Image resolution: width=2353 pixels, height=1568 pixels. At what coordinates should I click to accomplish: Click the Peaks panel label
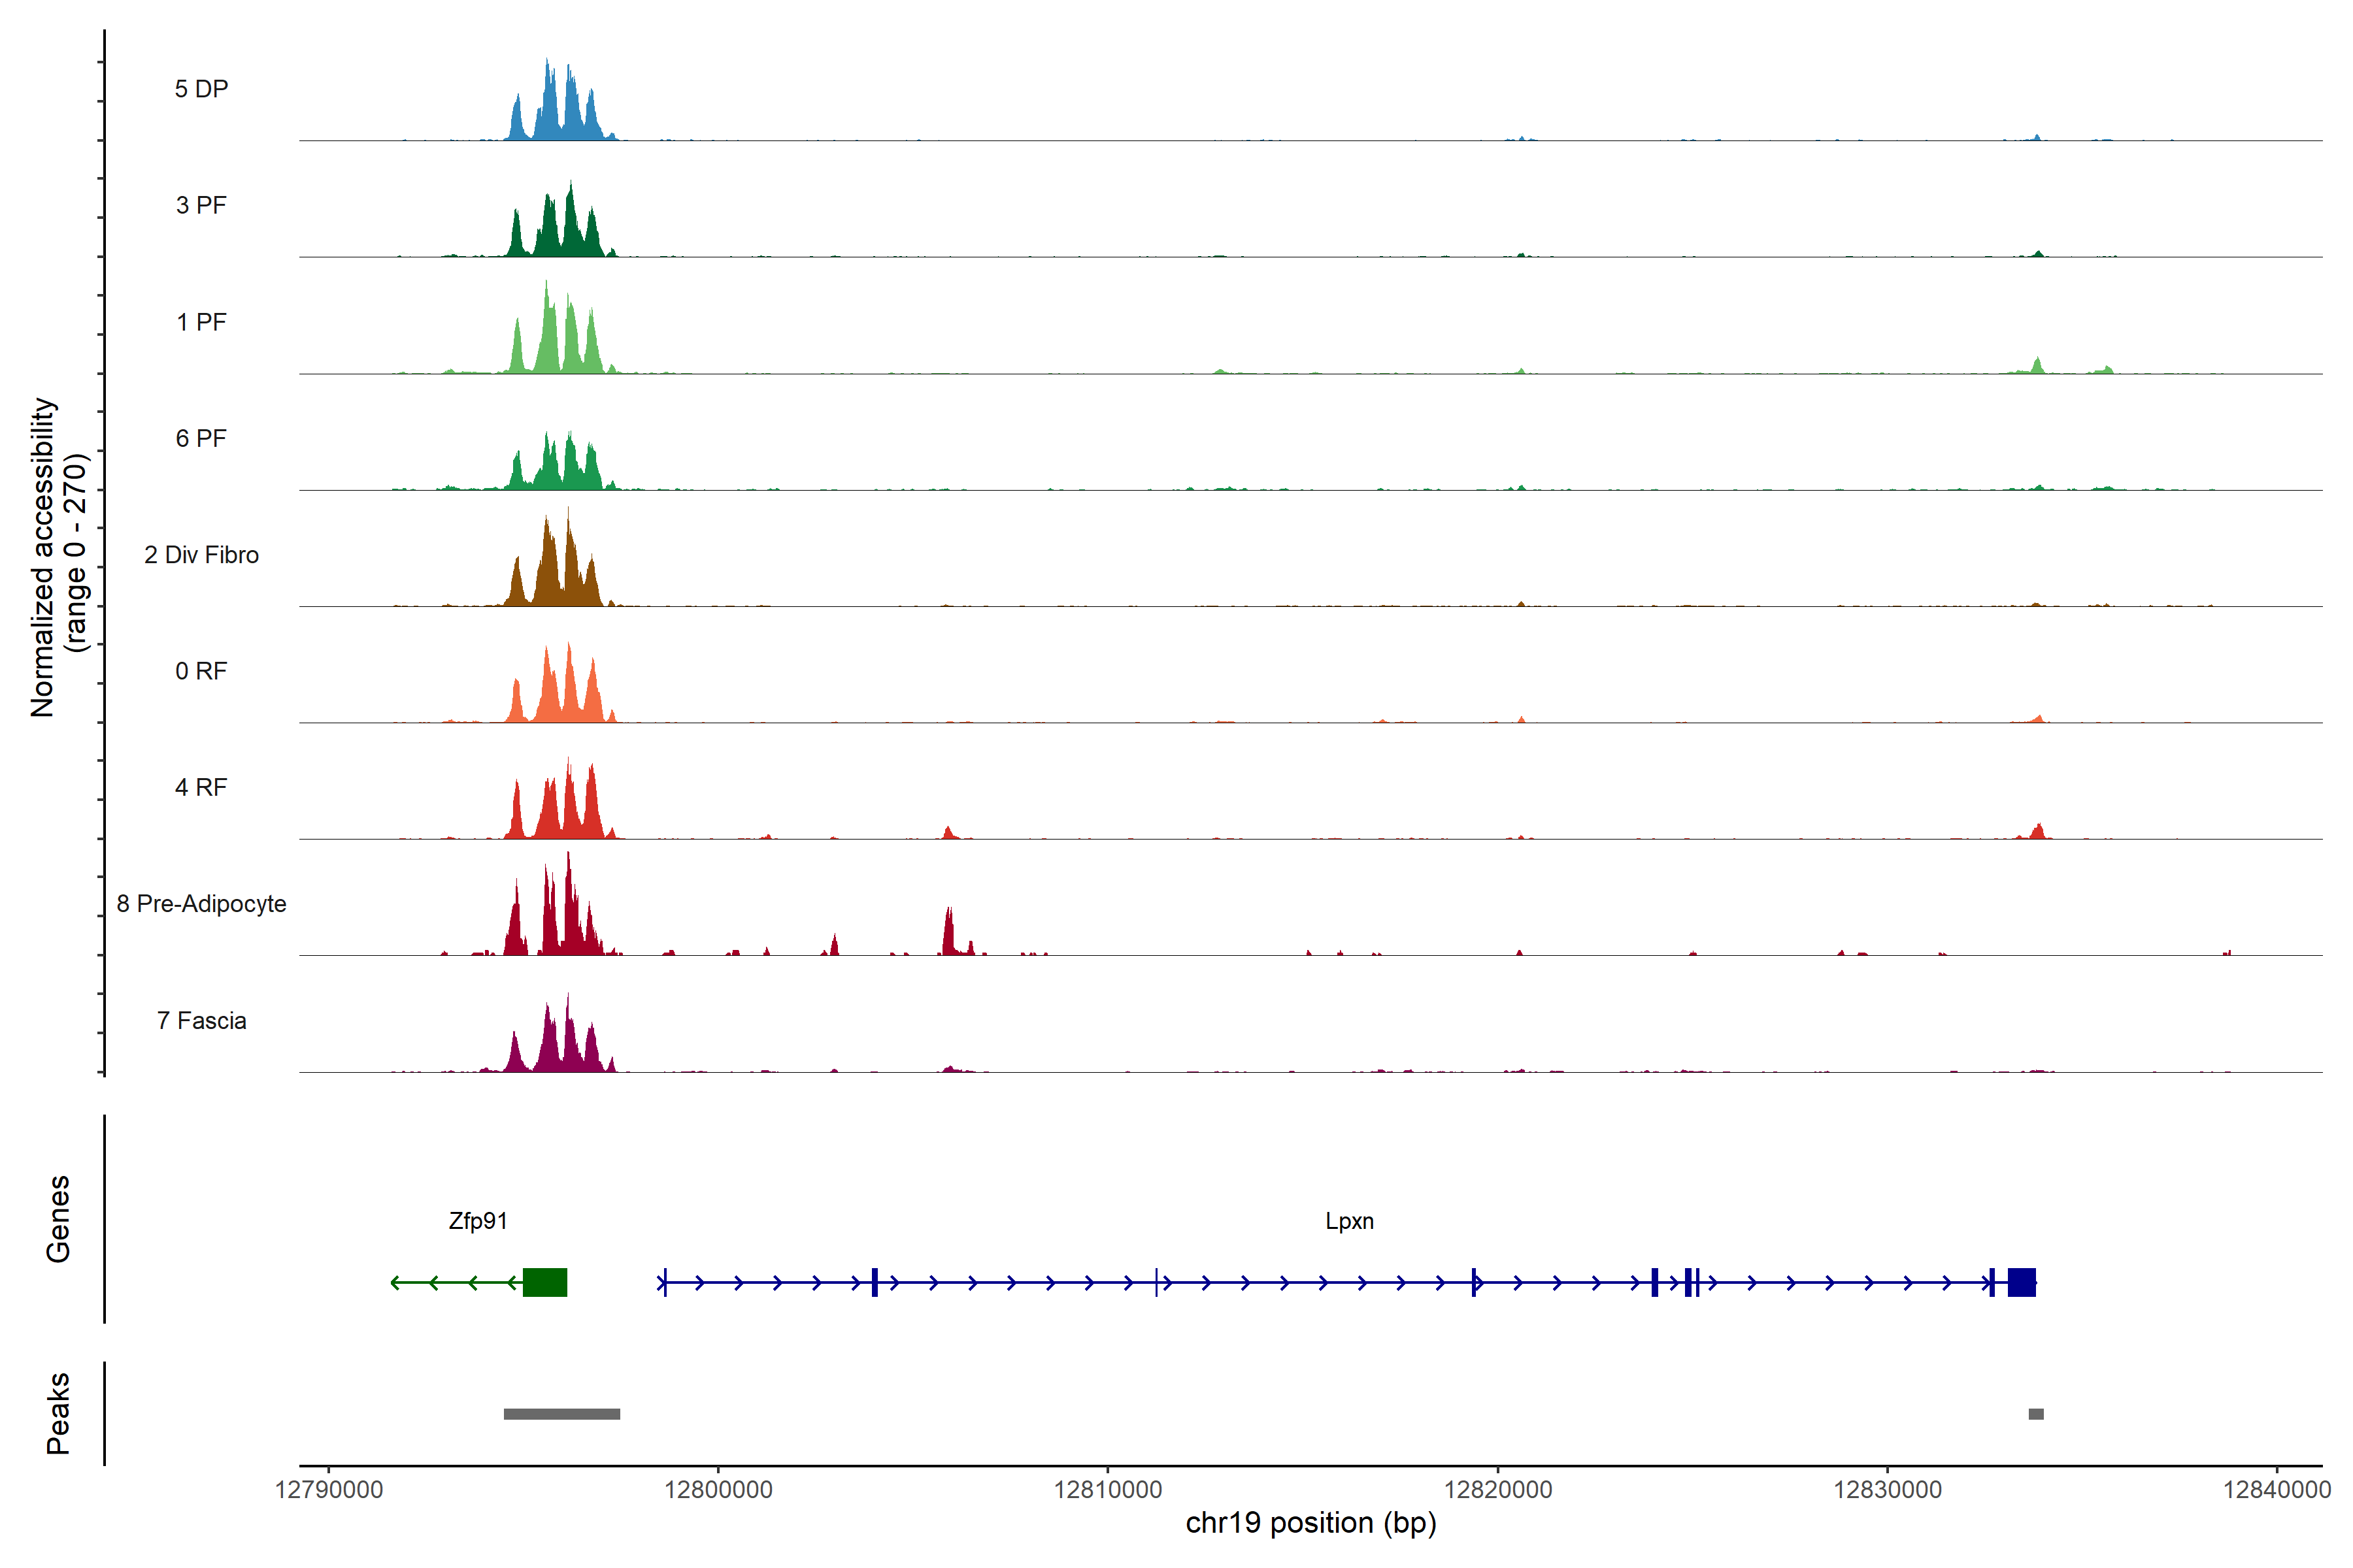pyautogui.click(x=58, y=1413)
